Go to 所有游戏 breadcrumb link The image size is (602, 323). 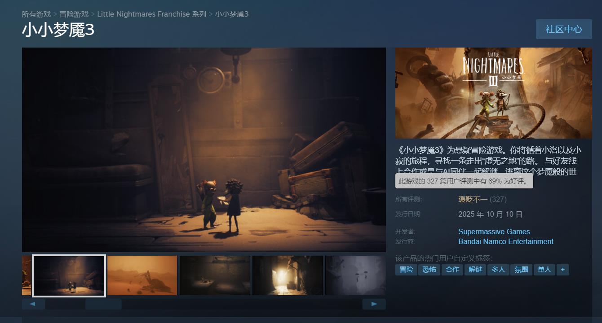click(36, 14)
